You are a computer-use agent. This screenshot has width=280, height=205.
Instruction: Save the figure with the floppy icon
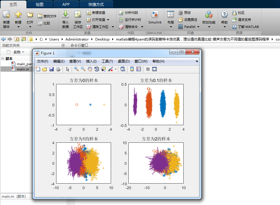click(x=51, y=69)
